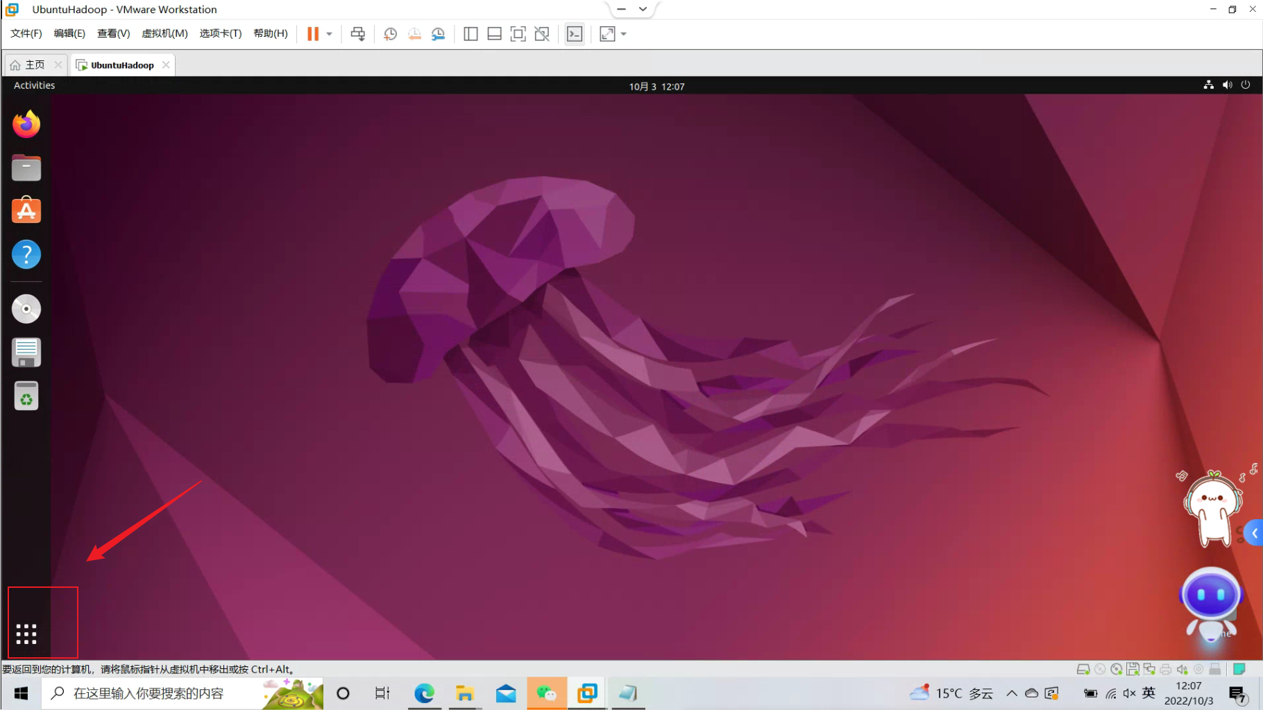Image resolution: width=1263 pixels, height=710 pixels.
Task: Open the 查看(V) menu
Action: pyautogui.click(x=113, y=33)
